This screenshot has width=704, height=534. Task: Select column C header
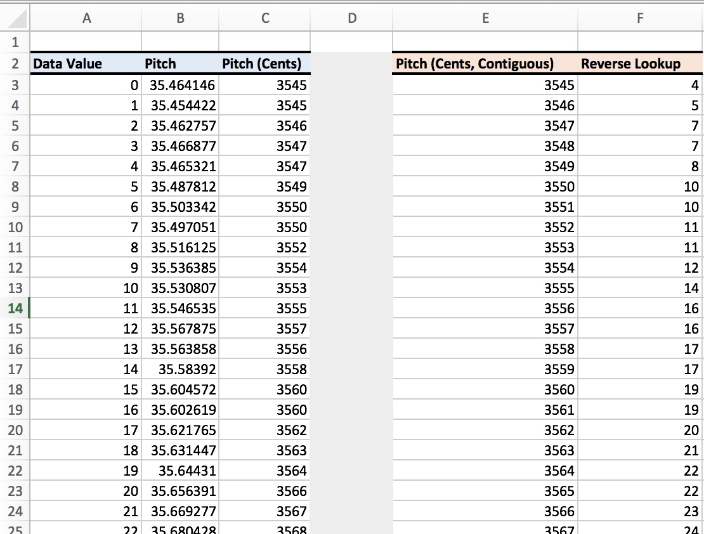pyautogui.click(x=264, y=18)
